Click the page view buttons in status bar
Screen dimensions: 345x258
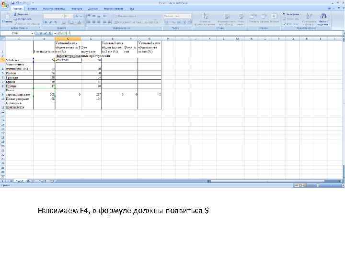299,185
